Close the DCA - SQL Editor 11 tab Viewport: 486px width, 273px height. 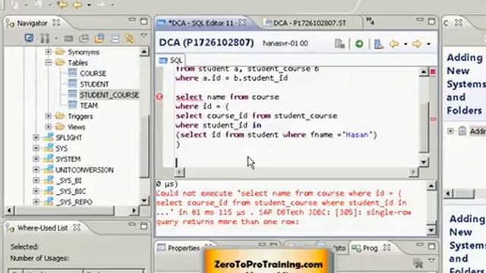[242, 23]
